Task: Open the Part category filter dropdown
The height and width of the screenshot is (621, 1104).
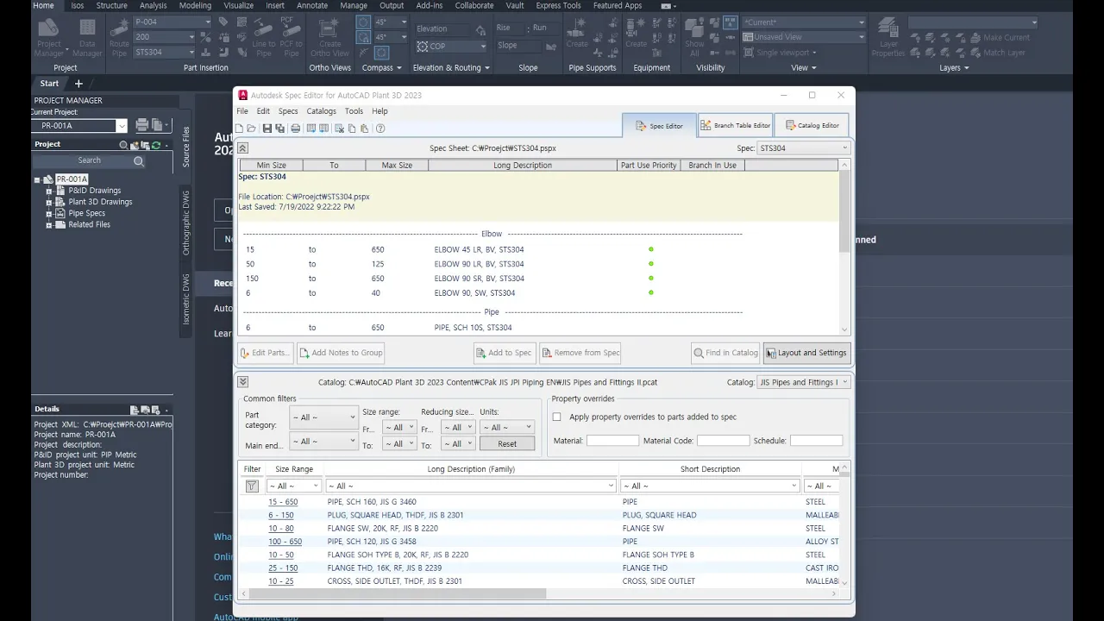Action: (x=323, y=417)
